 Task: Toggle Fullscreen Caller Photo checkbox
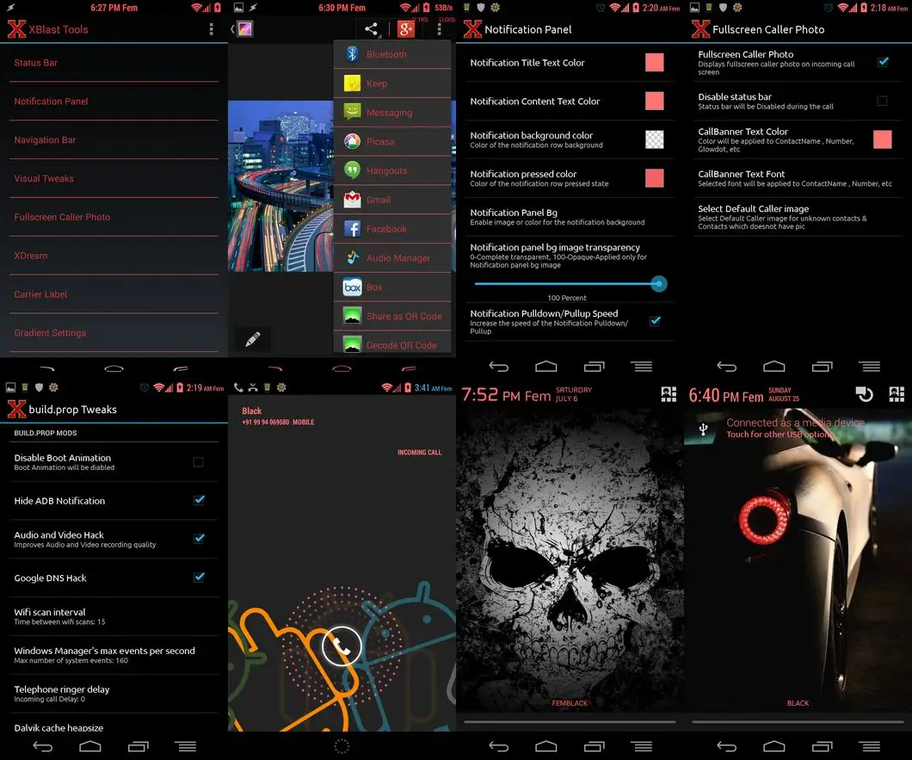pyautogui.click(x=883, y=62)
